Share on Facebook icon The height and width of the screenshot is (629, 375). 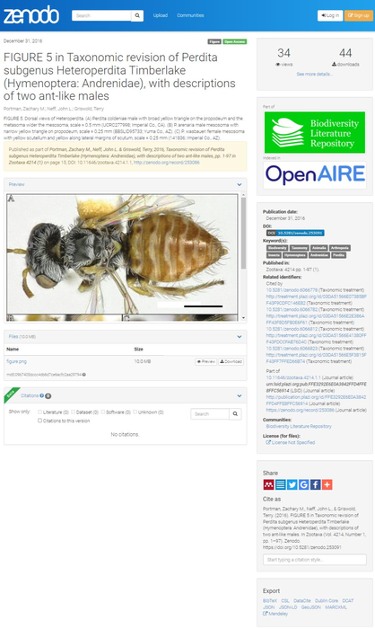coord(315,484)
